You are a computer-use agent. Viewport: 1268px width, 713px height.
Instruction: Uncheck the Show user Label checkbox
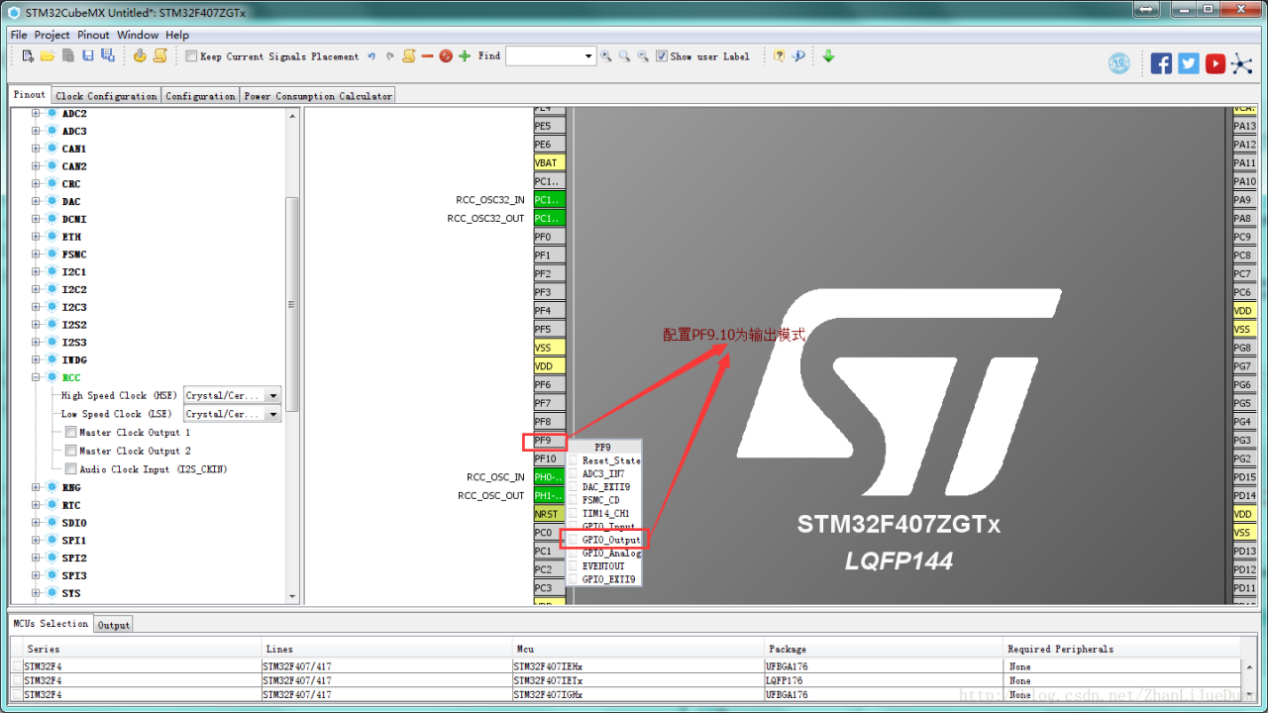[x=662, y=56]
